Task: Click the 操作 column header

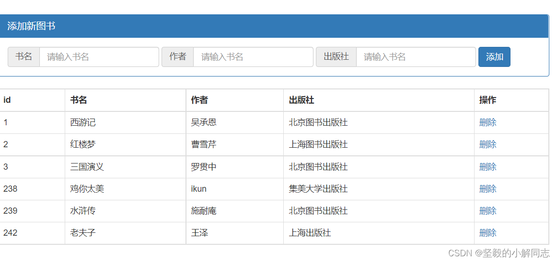Action: pyautogui.click(x=511, y=100)
